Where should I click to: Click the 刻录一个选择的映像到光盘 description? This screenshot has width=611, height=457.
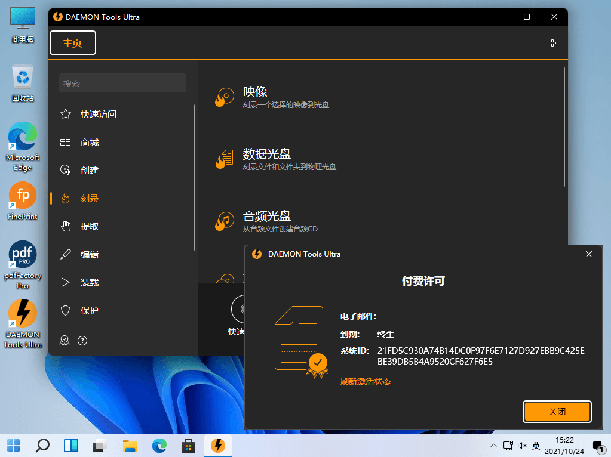(286, 105)
